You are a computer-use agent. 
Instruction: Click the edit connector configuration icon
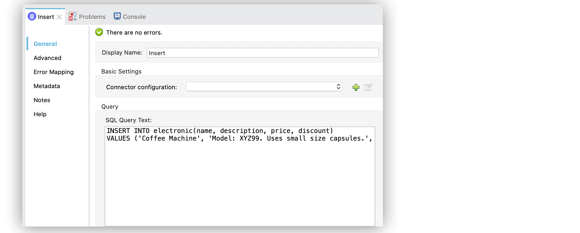coord(368,87)
